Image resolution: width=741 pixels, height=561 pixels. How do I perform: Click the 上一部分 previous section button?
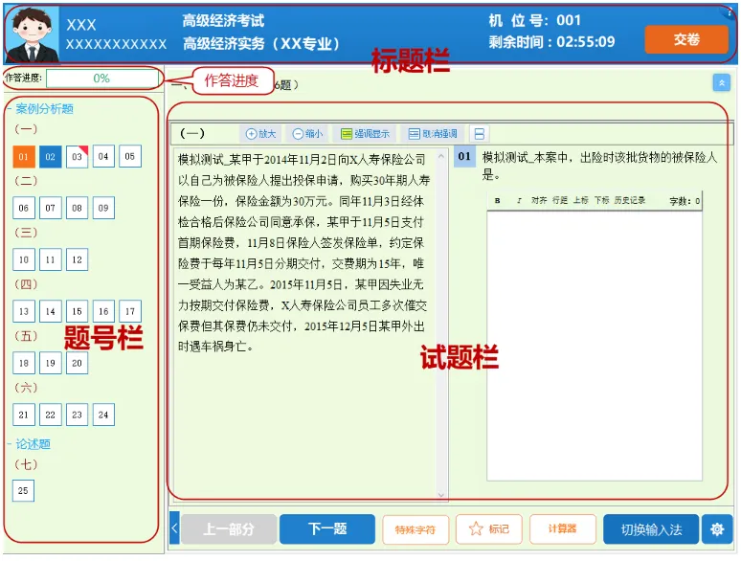tap(228, 528)
